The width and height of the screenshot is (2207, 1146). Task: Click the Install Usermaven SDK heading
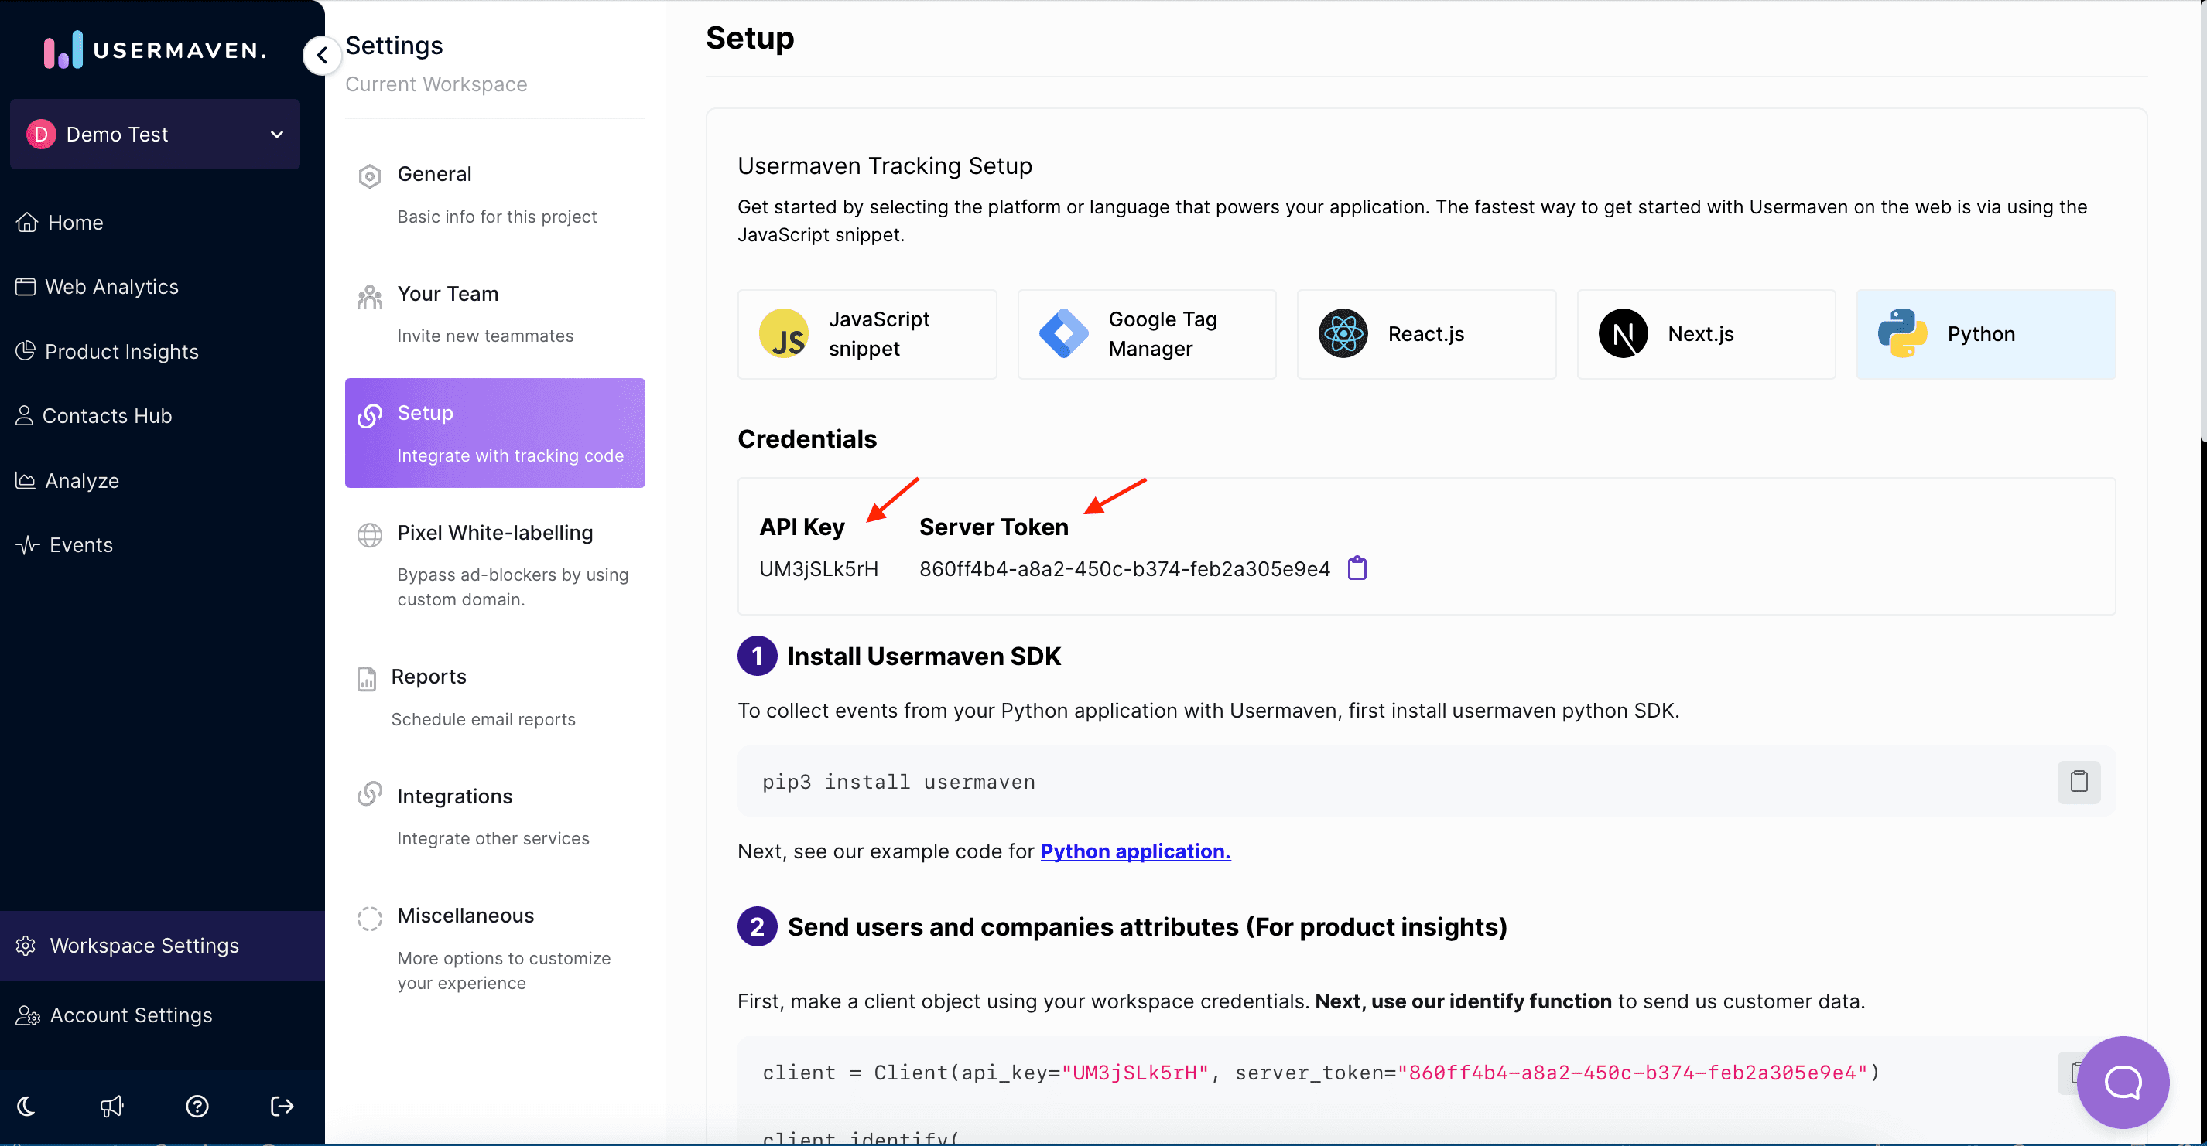click(924, 657)
